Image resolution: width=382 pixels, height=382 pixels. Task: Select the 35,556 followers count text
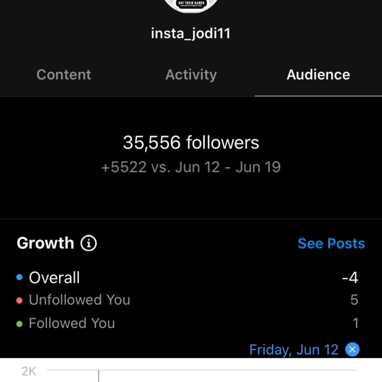coord(191,142)
